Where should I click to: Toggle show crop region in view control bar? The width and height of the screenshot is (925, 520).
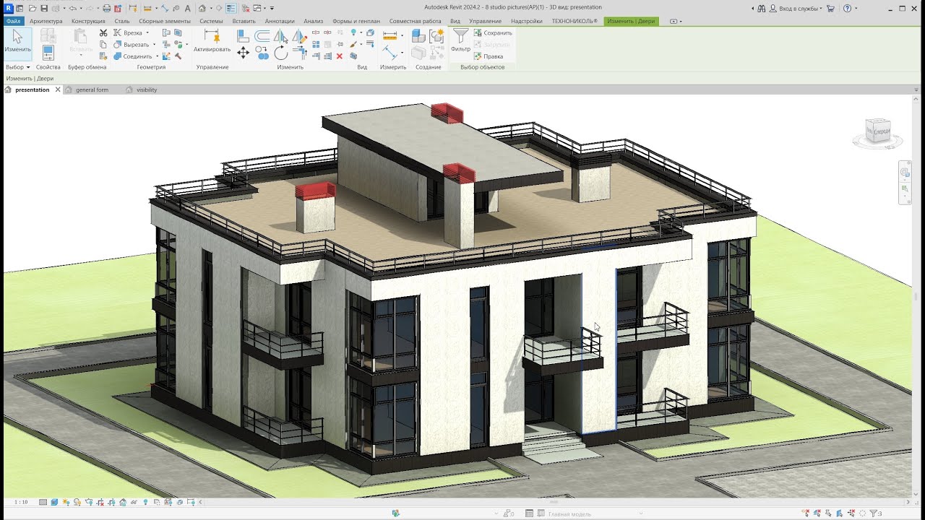(111, 502)
